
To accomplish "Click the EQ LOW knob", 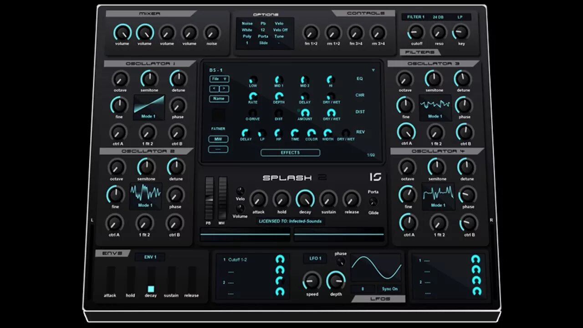I will click(x=253, y=80).
